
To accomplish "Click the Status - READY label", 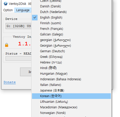I will (18, 54).
